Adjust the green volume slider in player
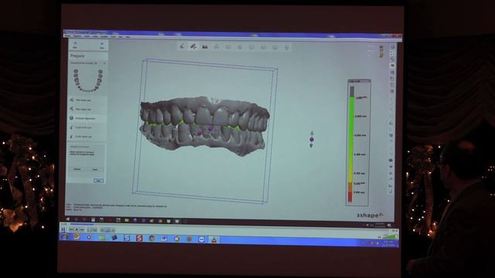495x278 pixels. point(389,236)
